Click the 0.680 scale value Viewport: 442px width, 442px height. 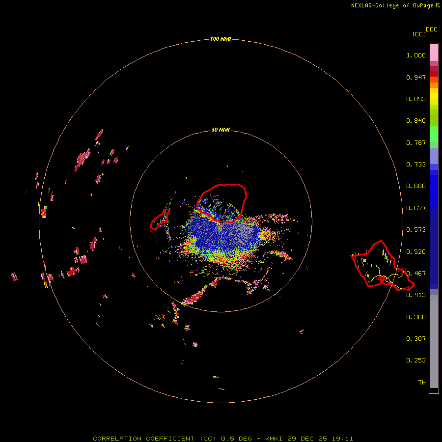[x=416, y=186]
